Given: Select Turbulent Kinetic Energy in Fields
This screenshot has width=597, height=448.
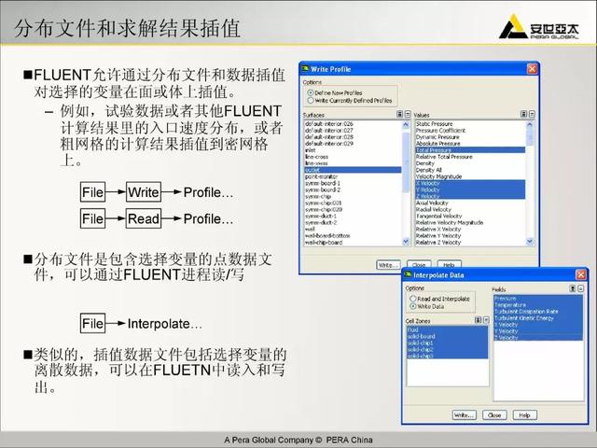Looking at the screenshot, I should [x=538, y=317].
